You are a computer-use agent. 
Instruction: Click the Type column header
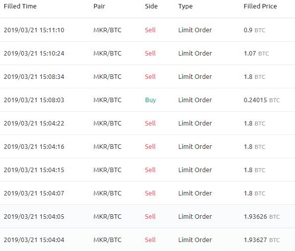point(185,6)
